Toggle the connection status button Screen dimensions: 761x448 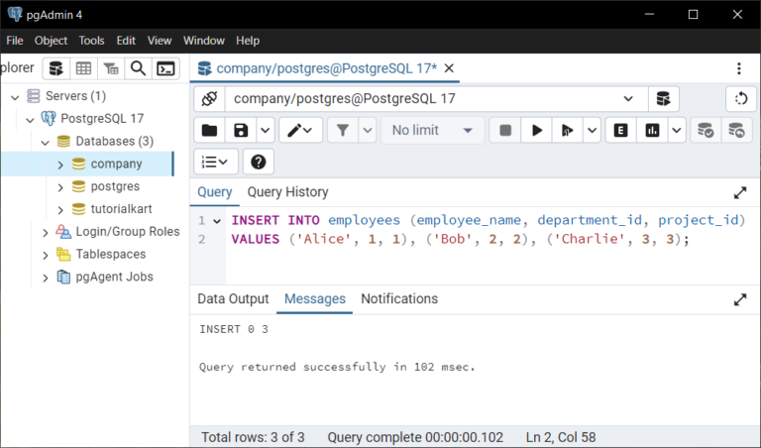(x=208, y=99)
